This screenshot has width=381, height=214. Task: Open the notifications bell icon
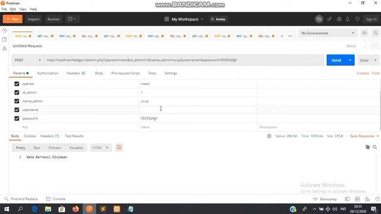pos(348,19)
